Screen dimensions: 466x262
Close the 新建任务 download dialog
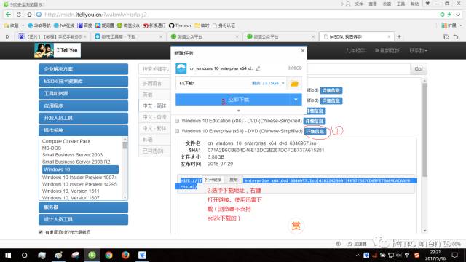click(x=303, y=51)
